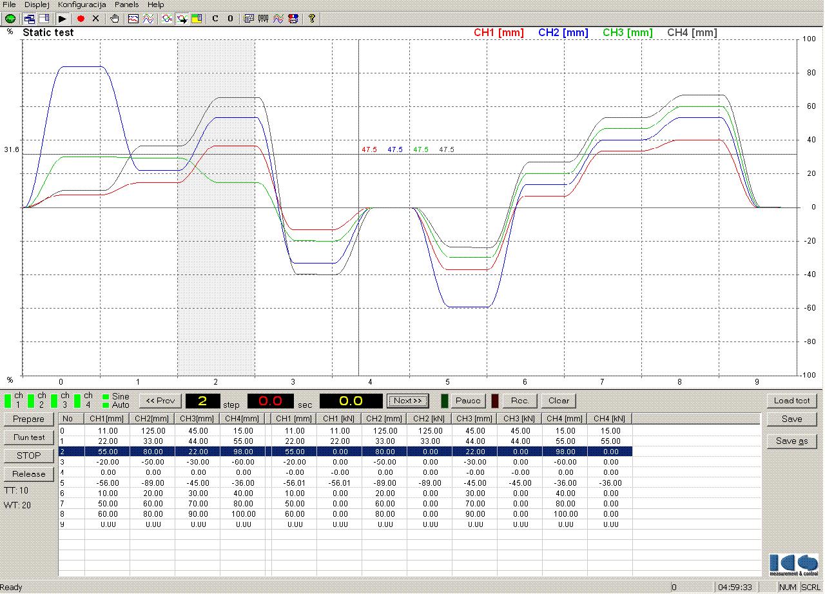Image resolution: width=825 pixels, height=594 pixels.
Task: Click the multi-wave lines toolbar icon
Action: tap(148, 19)
